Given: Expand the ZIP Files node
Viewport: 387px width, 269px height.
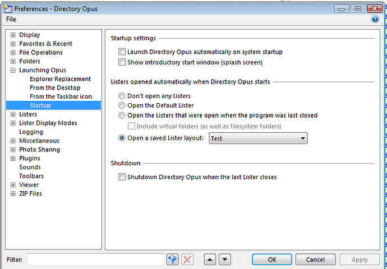Looking at the screenshot, I should [13, 194].
